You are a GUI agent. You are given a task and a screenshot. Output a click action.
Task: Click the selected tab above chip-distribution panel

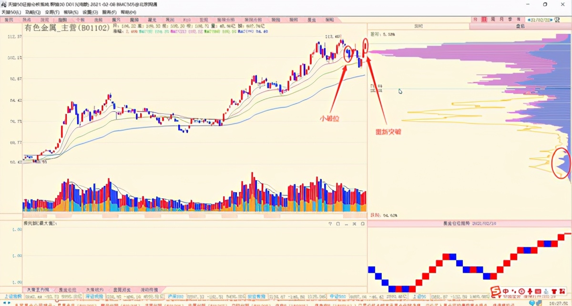[521, 26]
